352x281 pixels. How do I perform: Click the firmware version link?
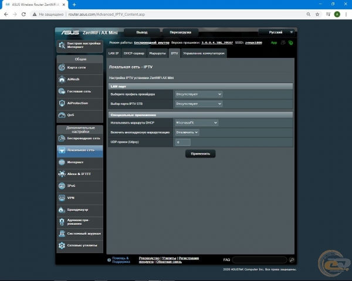pos(217,43)
